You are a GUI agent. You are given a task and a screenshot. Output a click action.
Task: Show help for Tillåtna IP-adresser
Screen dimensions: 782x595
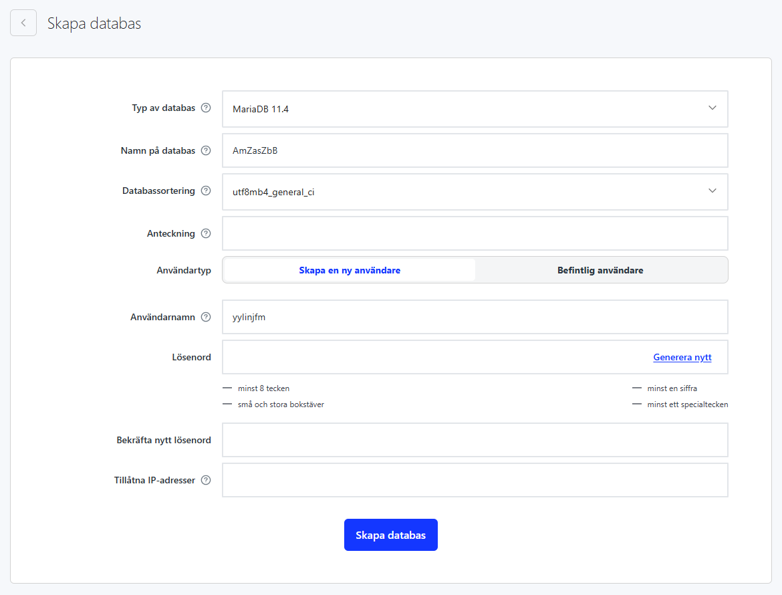point(206,480)
